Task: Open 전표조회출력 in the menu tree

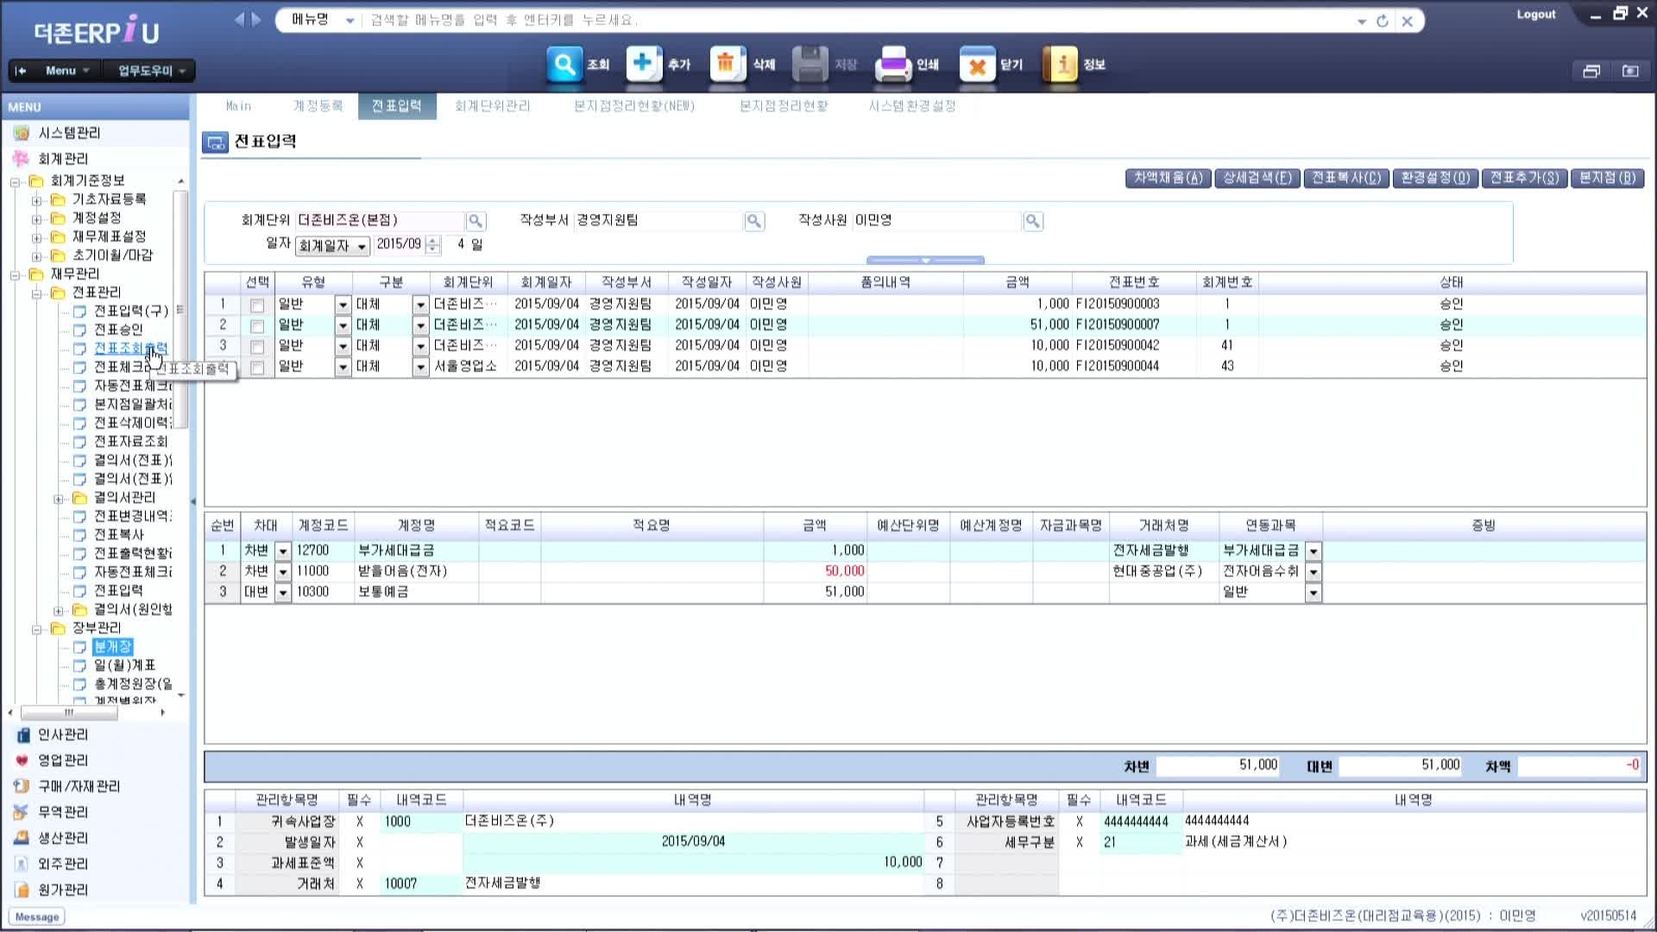Action: (130, 349)
